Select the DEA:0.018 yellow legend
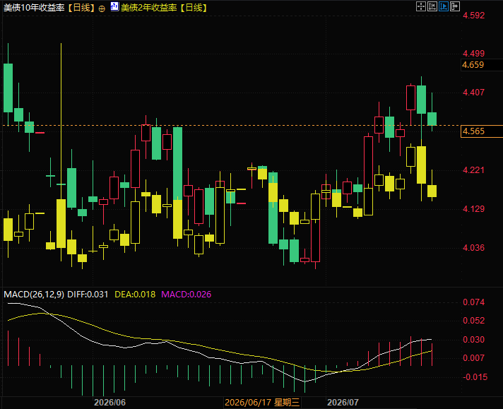The image size is (503, 409). 135,294
